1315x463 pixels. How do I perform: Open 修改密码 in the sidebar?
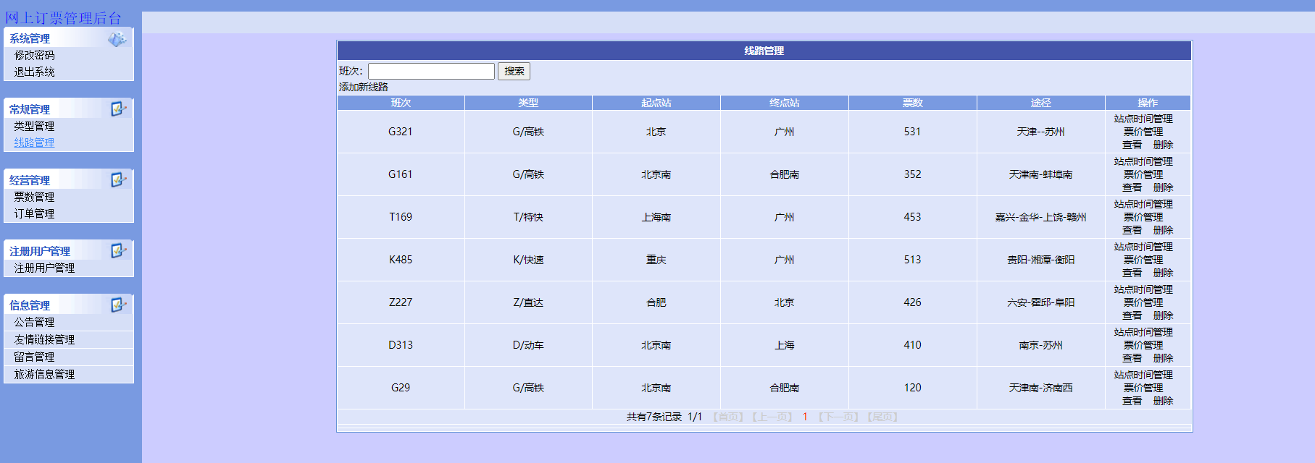point(34,55)
